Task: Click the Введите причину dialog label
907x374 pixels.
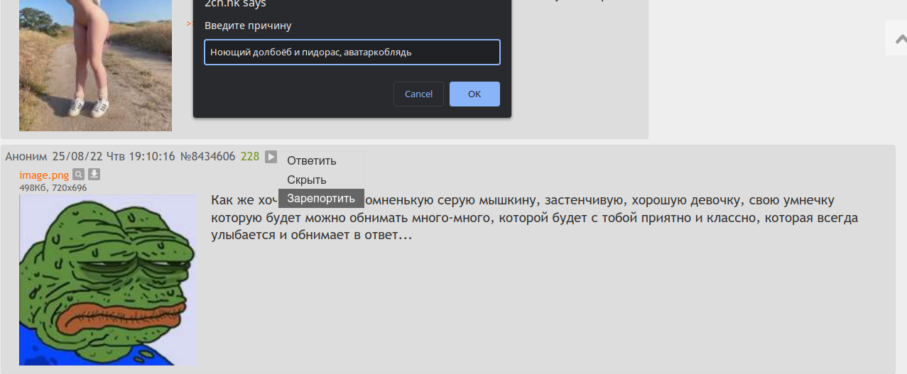Action: click(x=248, y=26)
